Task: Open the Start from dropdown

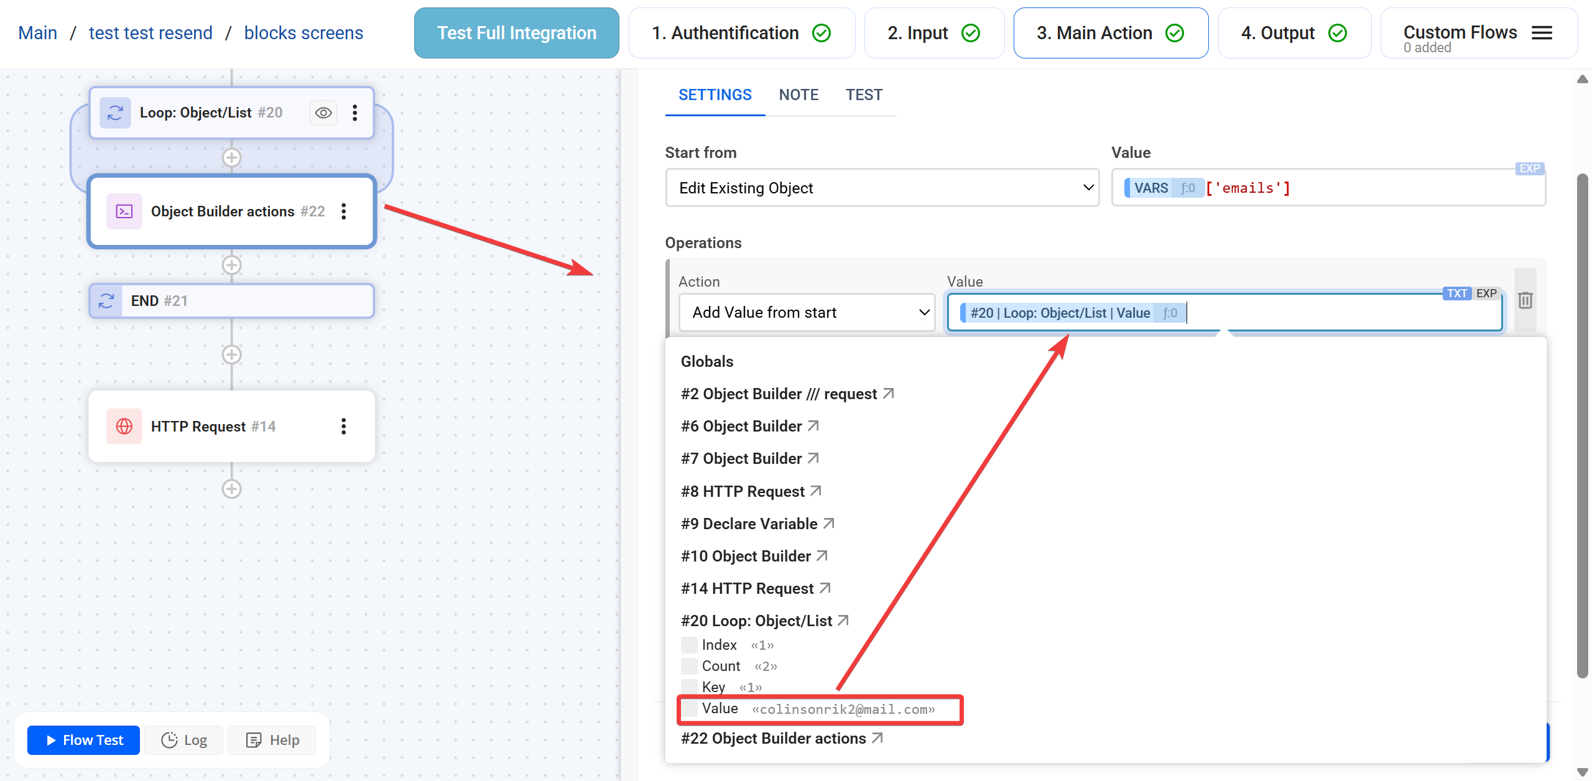Action: (x=882, y=188)
